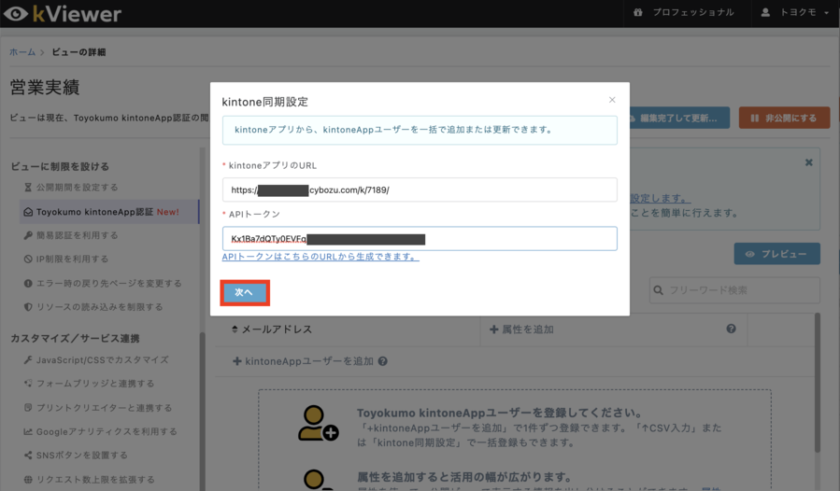
Task: Click the 次へ button
Action: (244, 292)
